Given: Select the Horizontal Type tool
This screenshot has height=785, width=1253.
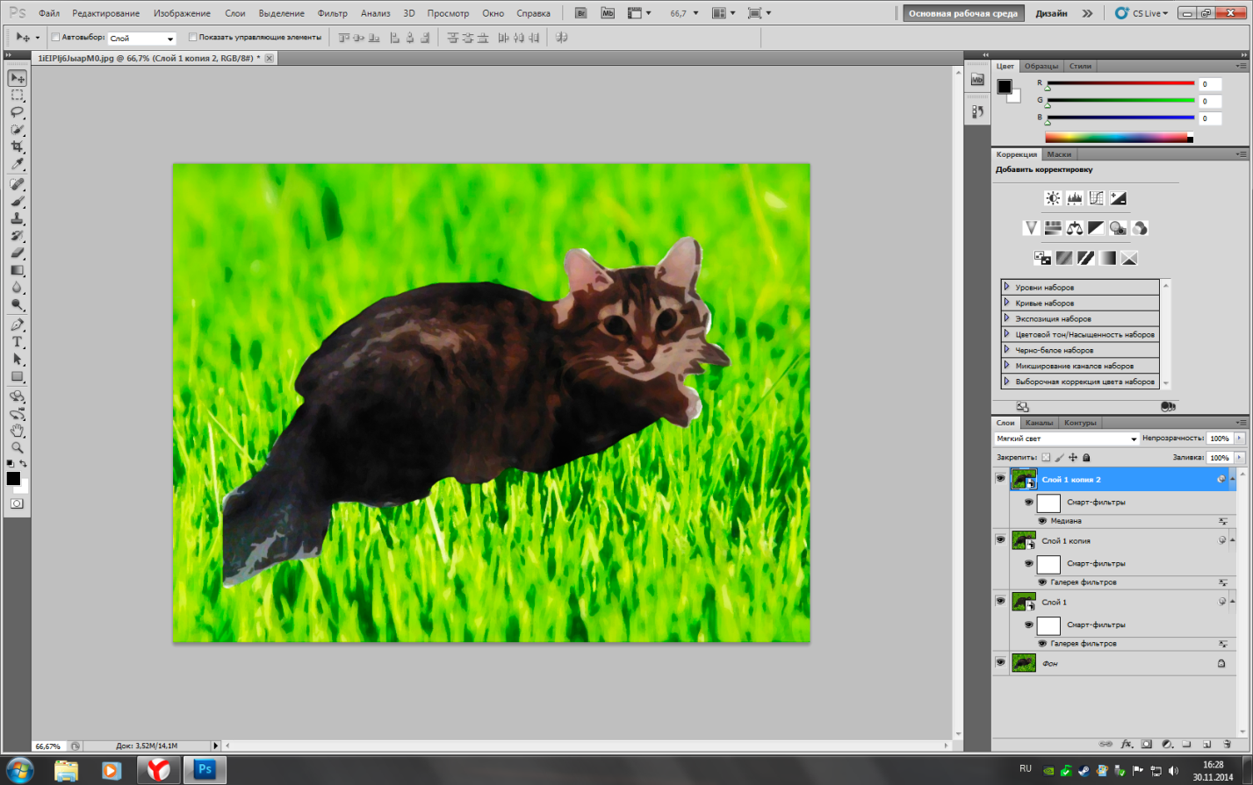Looking at the screenshot, I should pyautogui.click(x=17, y=342).
